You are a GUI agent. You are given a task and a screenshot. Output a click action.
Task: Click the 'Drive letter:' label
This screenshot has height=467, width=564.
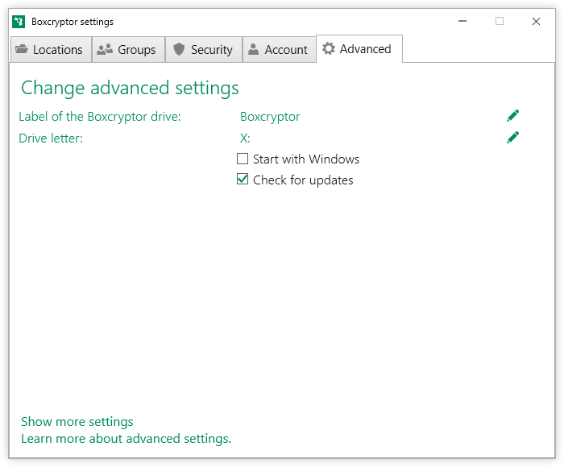[x=51, y=138]
